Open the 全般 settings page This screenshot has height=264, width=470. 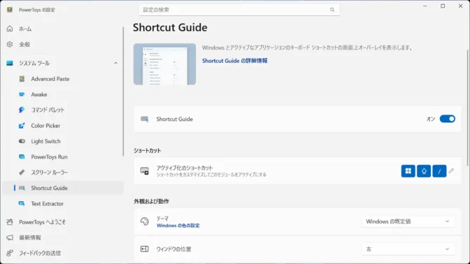click(x=62, y=44)
